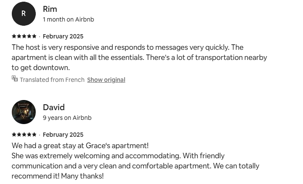This screenshot has height=184, width=303.
Task: Click the first star of Rim's rating
Action: pos(14,36)
